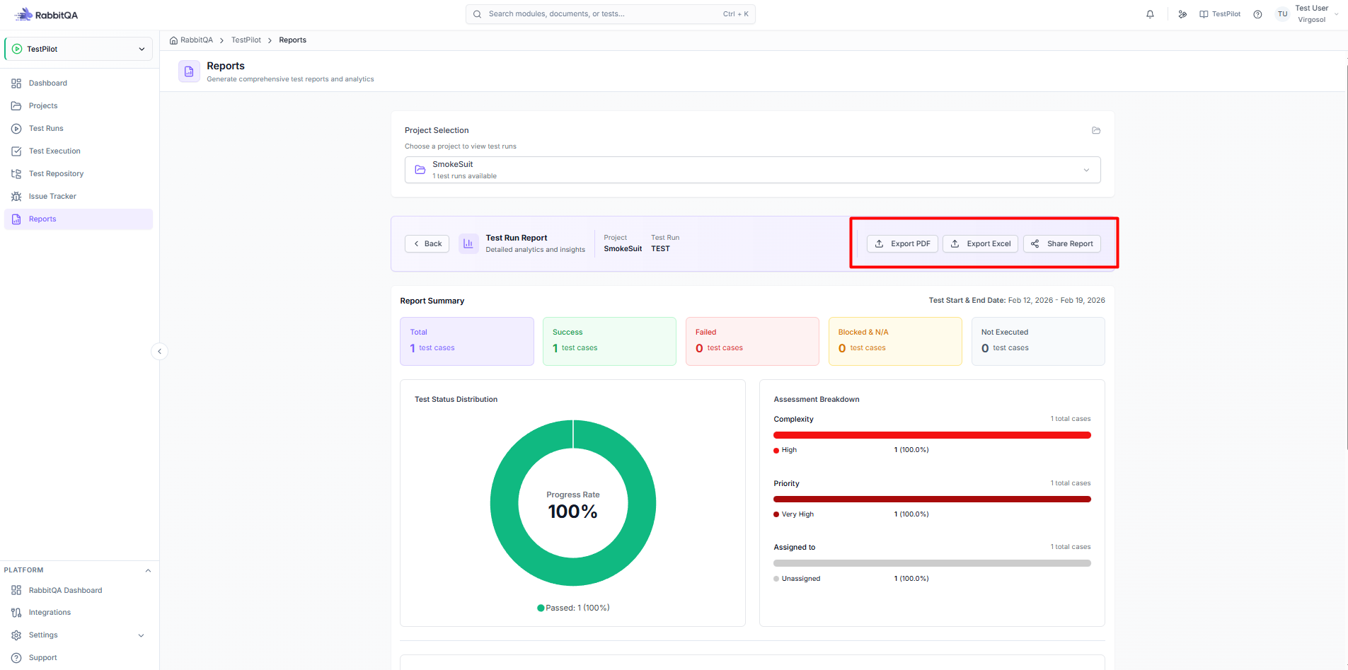Open Support in the sidebar
Image resolution: width=1348 pixels, height=670 pixels.
[79, 658]
